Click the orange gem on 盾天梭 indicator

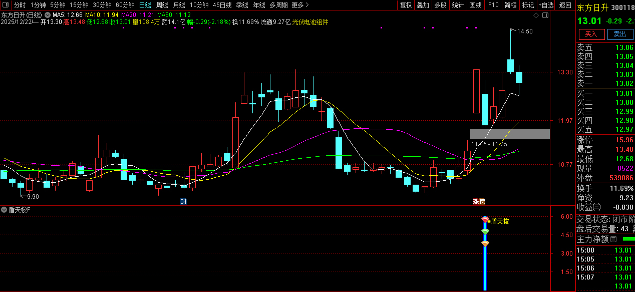(485, 244)
